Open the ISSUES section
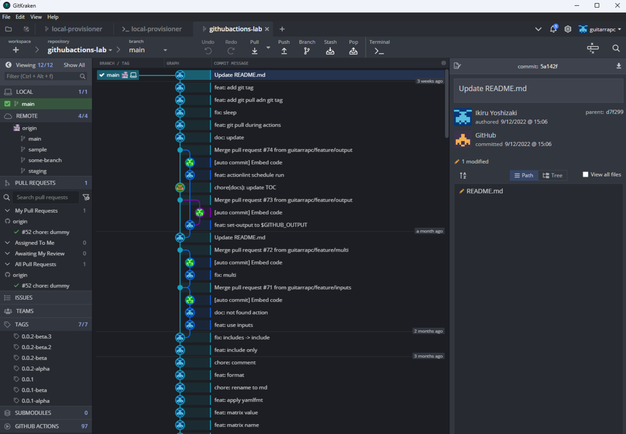Image resolution: width=626 pixels, height=434 pixels. (46, 297)
